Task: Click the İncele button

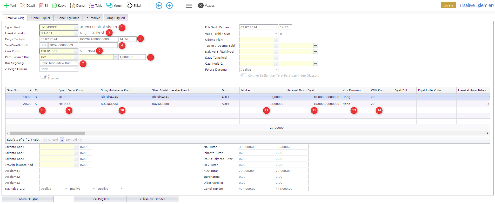Action: click(448, 5)
